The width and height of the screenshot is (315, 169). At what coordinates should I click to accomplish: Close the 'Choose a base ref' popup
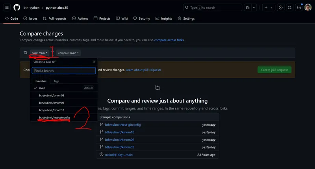(x=94, y=61)
